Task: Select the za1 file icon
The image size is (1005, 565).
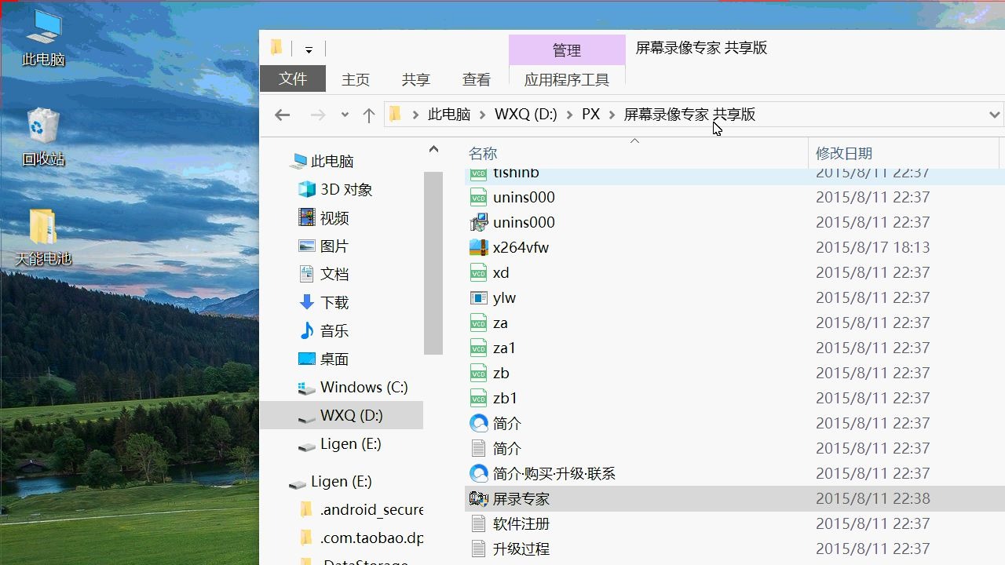Action: point(479,348)
